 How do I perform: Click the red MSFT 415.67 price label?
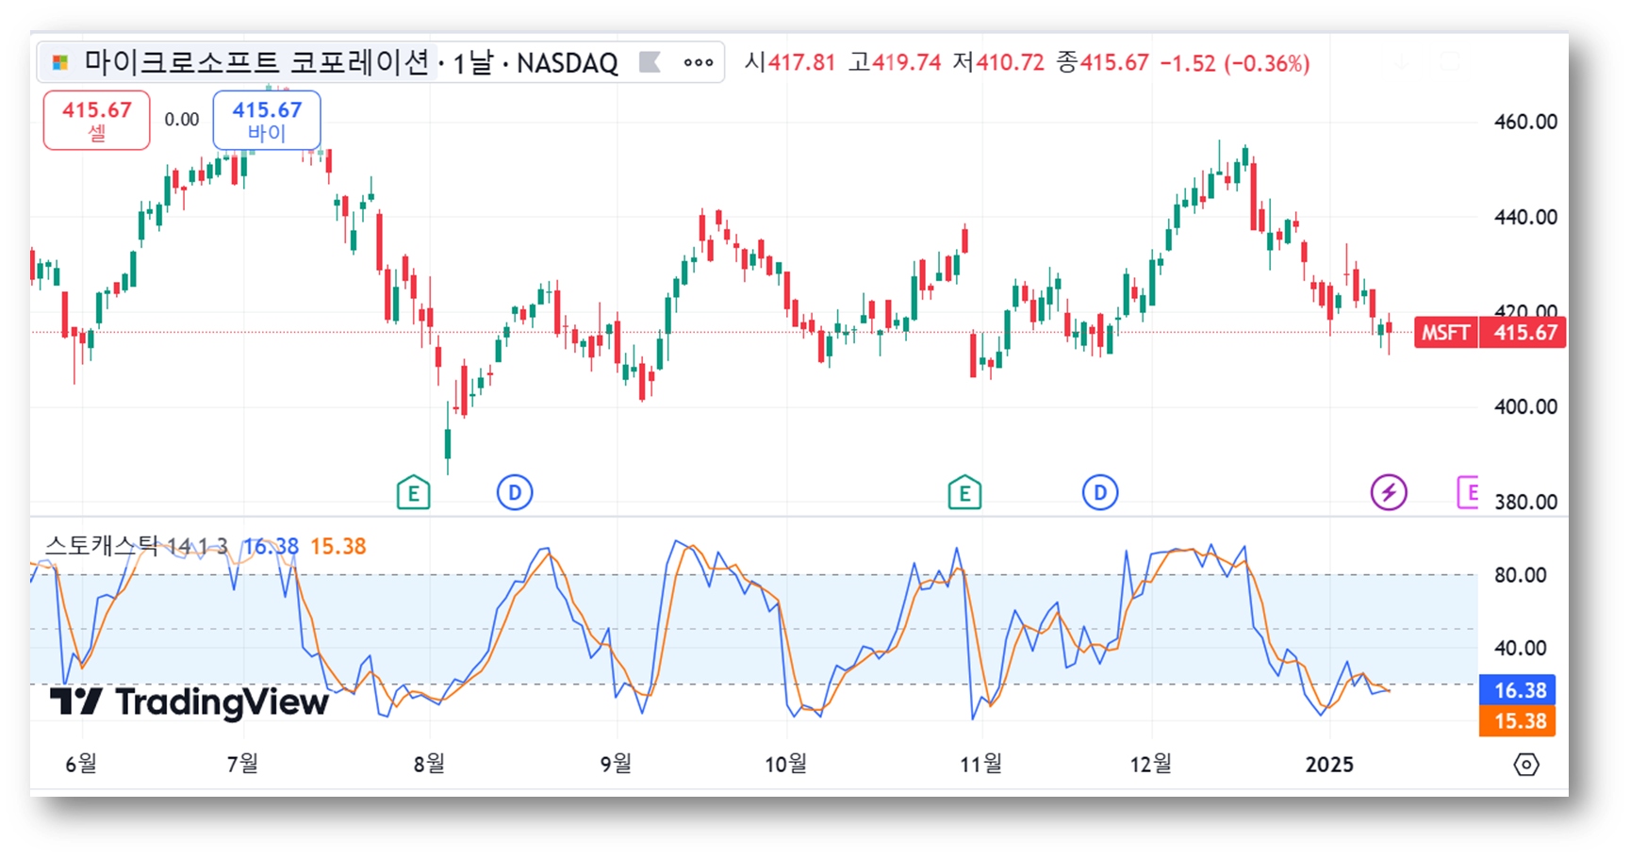tap(1490, 333)
